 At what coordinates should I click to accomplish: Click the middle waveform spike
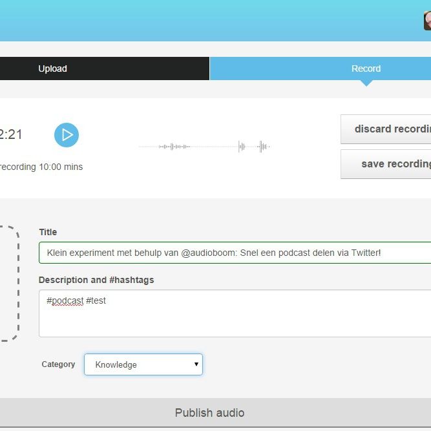[x=242, y=147]
